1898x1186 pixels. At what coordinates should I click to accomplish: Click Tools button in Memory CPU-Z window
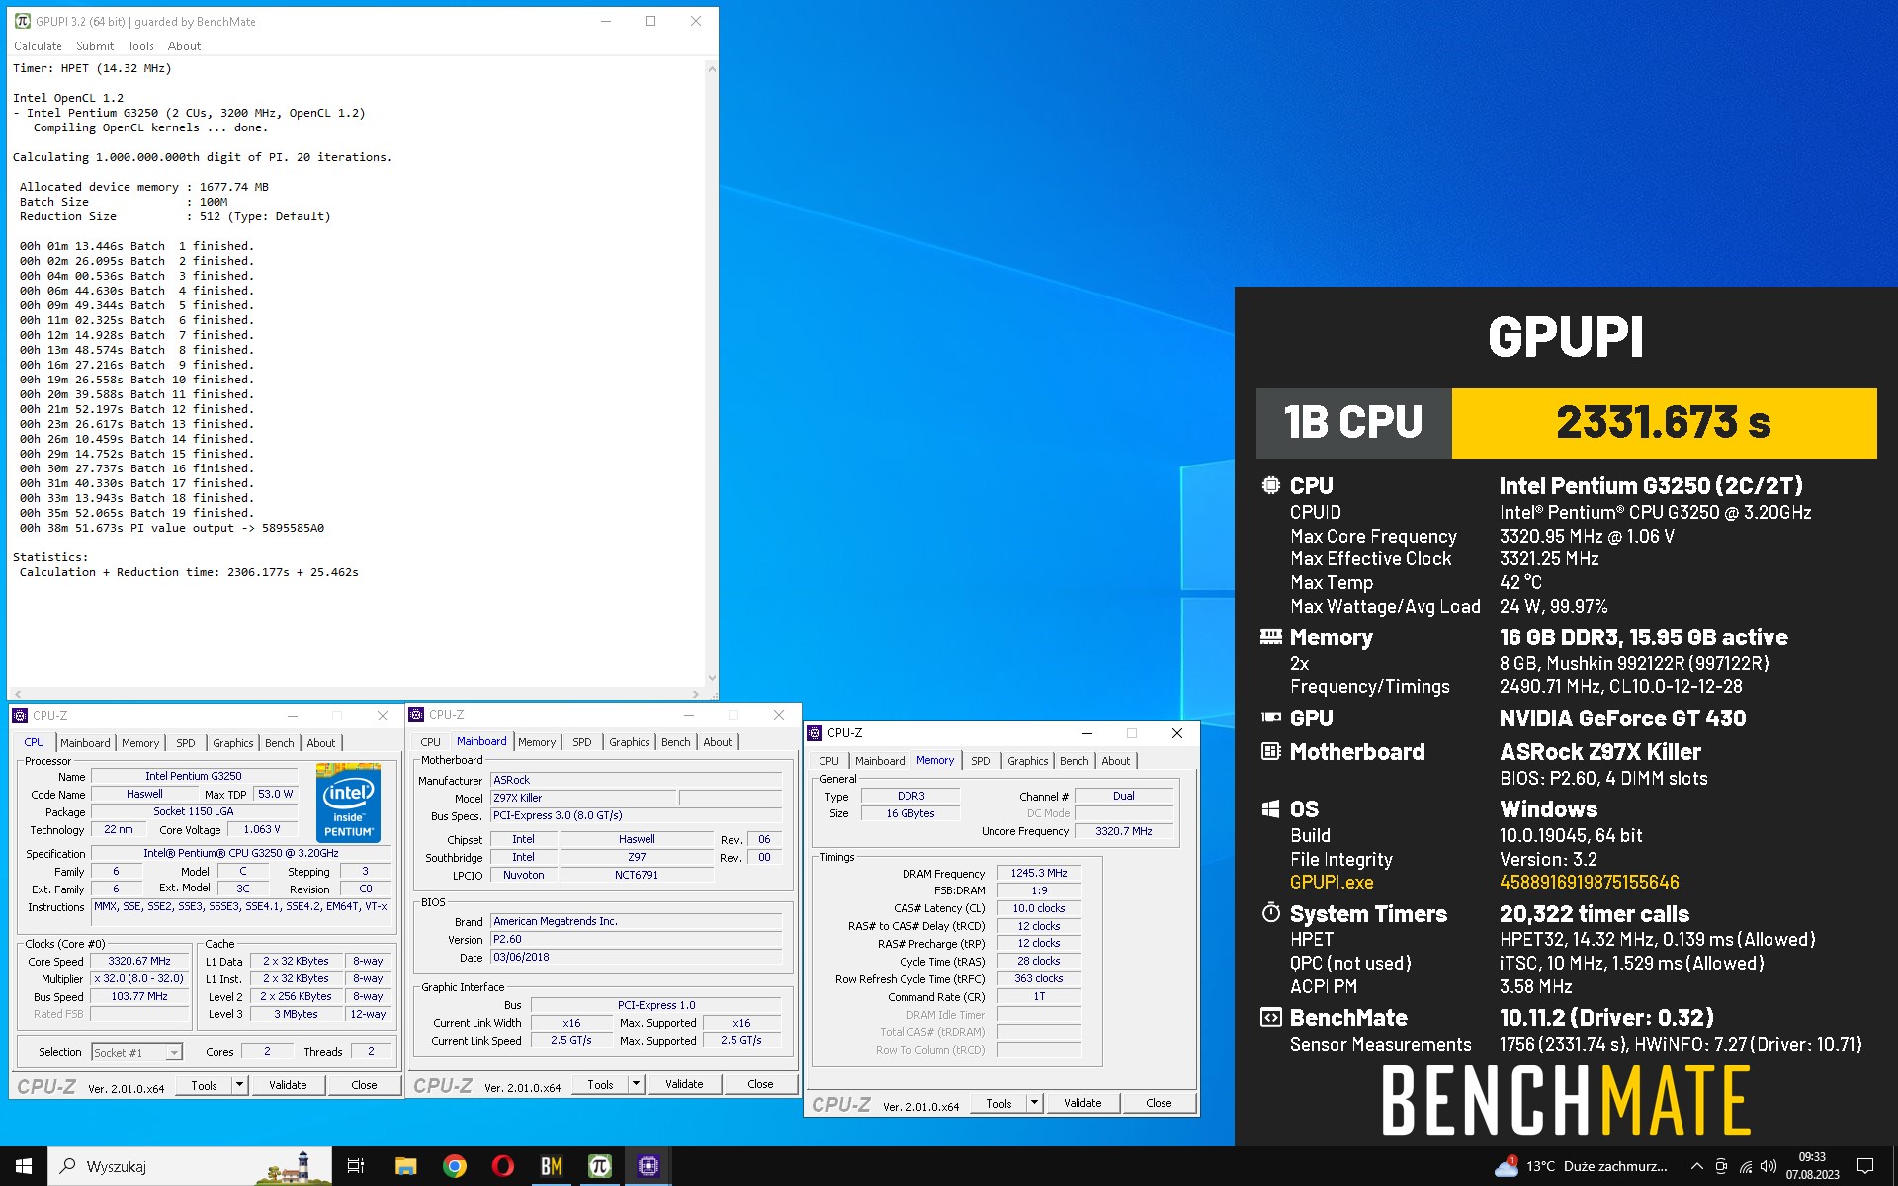coord(998,1103)
